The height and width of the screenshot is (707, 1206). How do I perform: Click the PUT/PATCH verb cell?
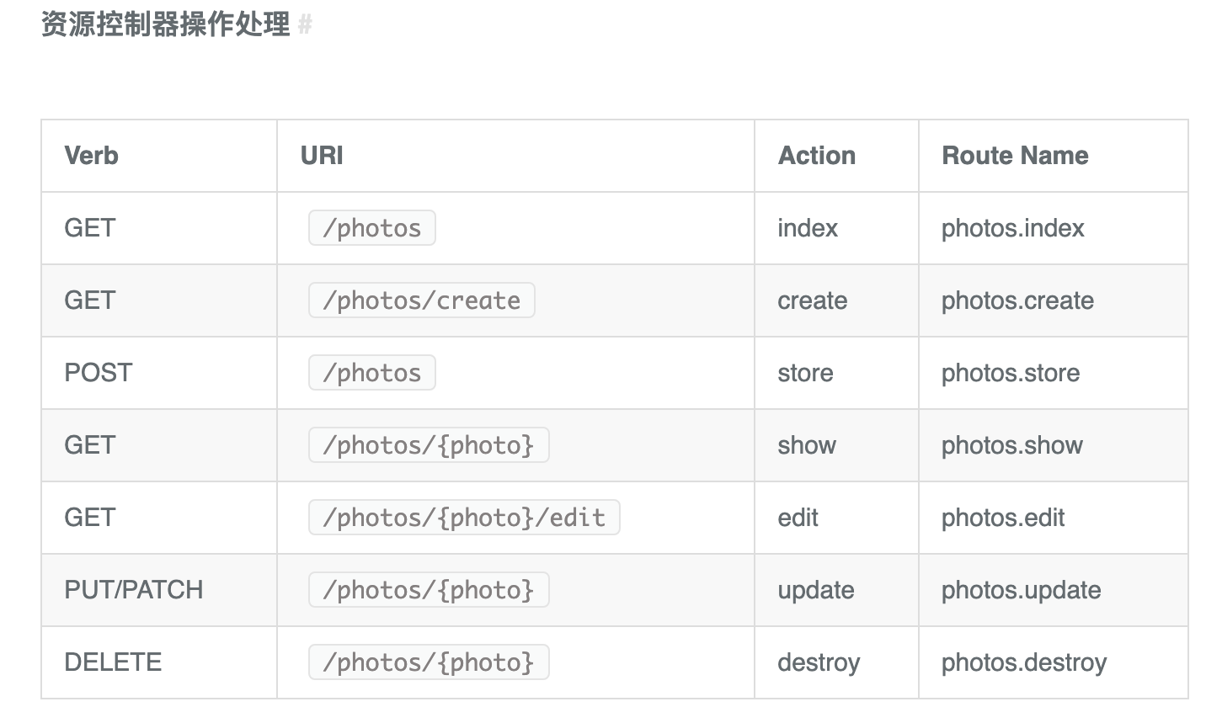(134, 590)
